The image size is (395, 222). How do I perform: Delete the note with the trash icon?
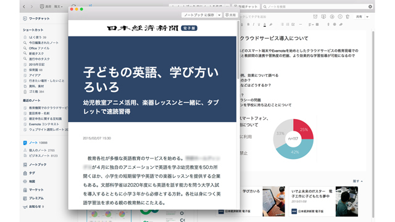click(x=347, y=17)
